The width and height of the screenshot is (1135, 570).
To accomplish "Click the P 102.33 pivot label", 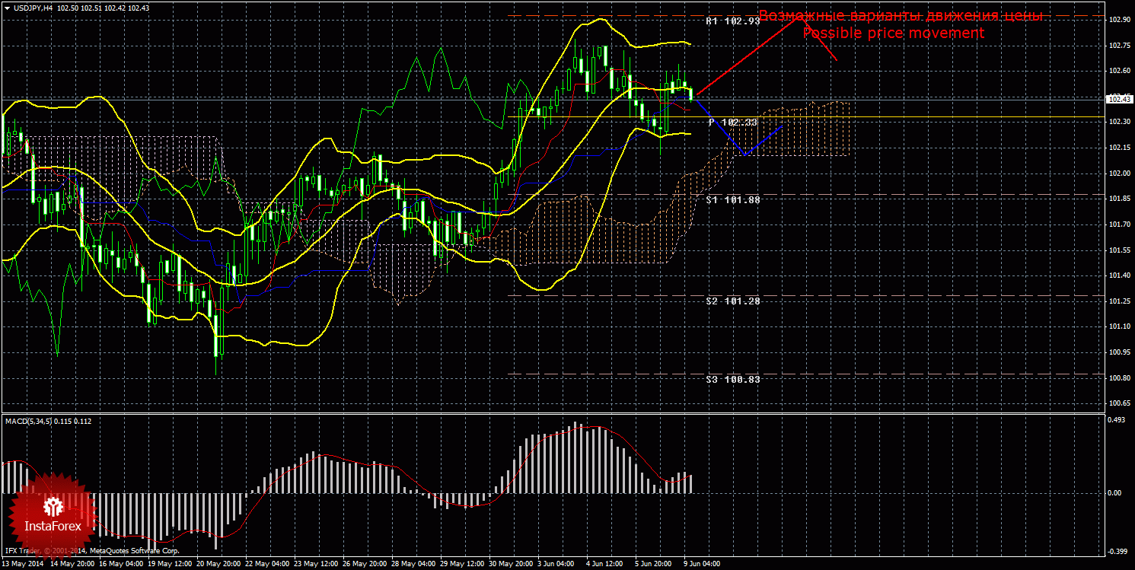I will (732, 123).
